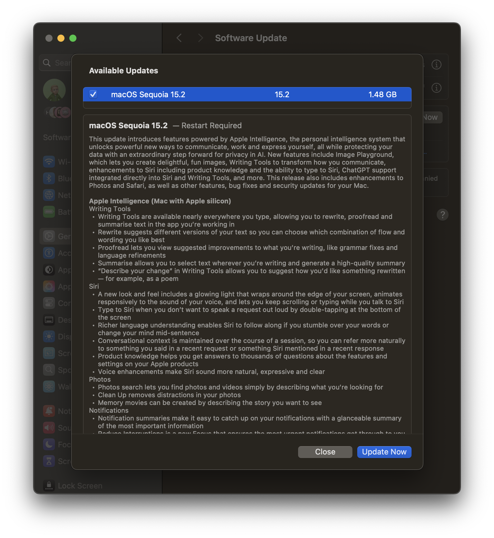Select the Wi-Fi icon in the sidebar

click(x=49, y=162)
